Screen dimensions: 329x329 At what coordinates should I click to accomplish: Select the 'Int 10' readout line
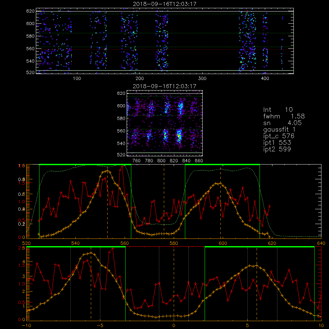[278, 110]
